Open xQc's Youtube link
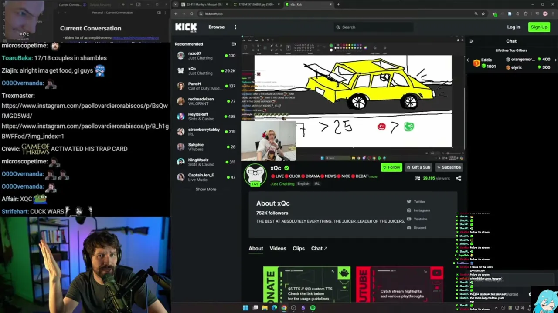The image size is (558, 313). point(417,219)
